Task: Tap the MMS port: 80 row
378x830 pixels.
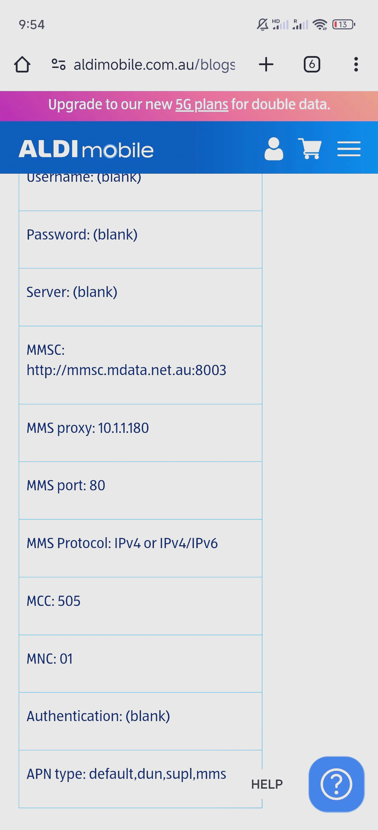Action: tap(140, 490)
